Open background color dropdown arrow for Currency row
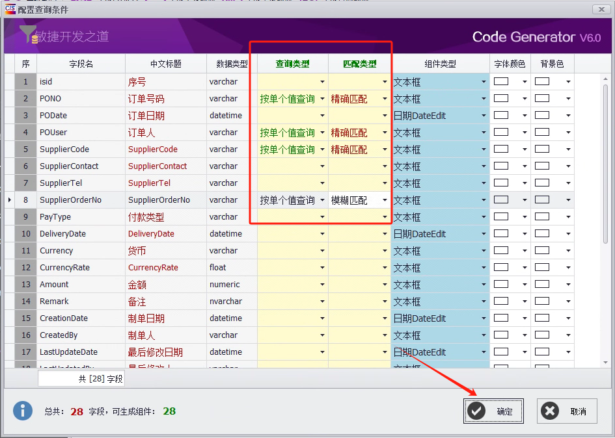This screenshot has width=615, height=438. (568, 251)
